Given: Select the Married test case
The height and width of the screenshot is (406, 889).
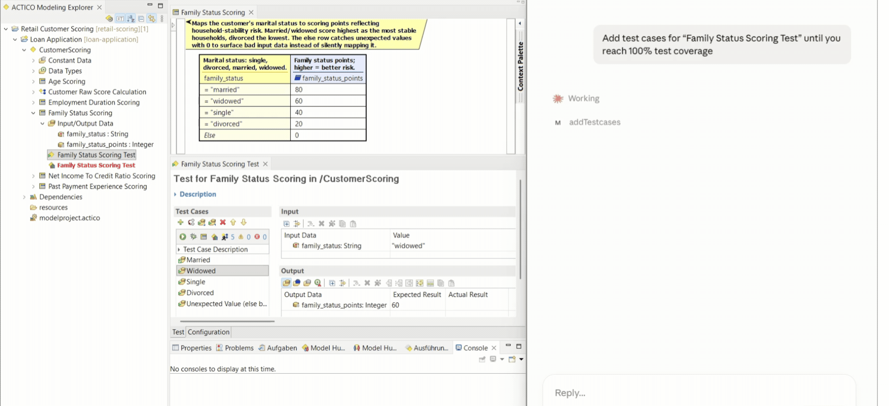Looking at the screenshot, I should [223, 260].
